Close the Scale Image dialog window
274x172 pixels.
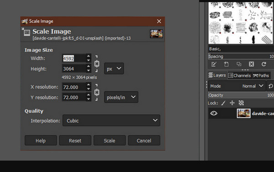pos(159,21)
